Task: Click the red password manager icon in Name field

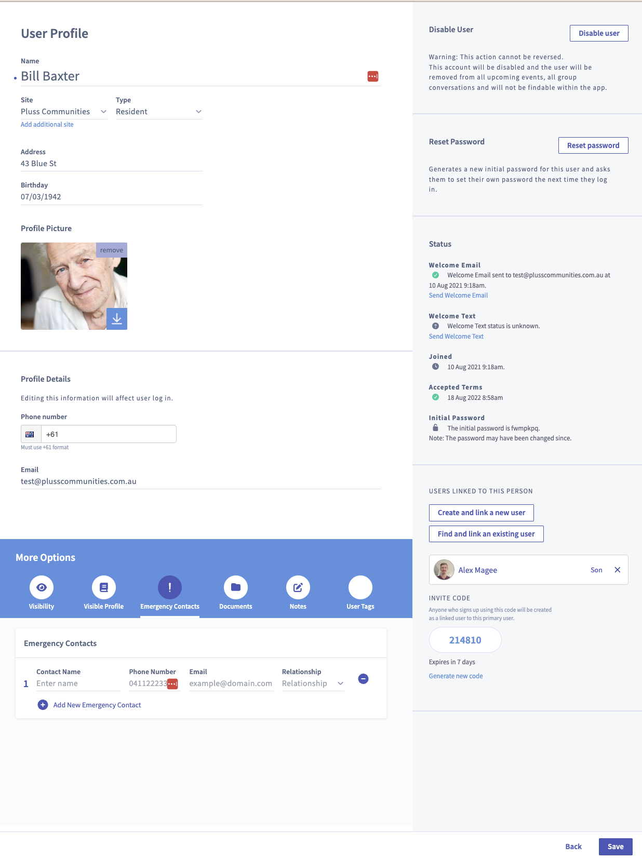Action: (x=373, y=76)
